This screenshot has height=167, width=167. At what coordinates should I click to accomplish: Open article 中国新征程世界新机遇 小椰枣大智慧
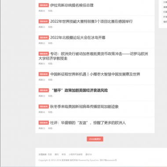coord(95,74)
